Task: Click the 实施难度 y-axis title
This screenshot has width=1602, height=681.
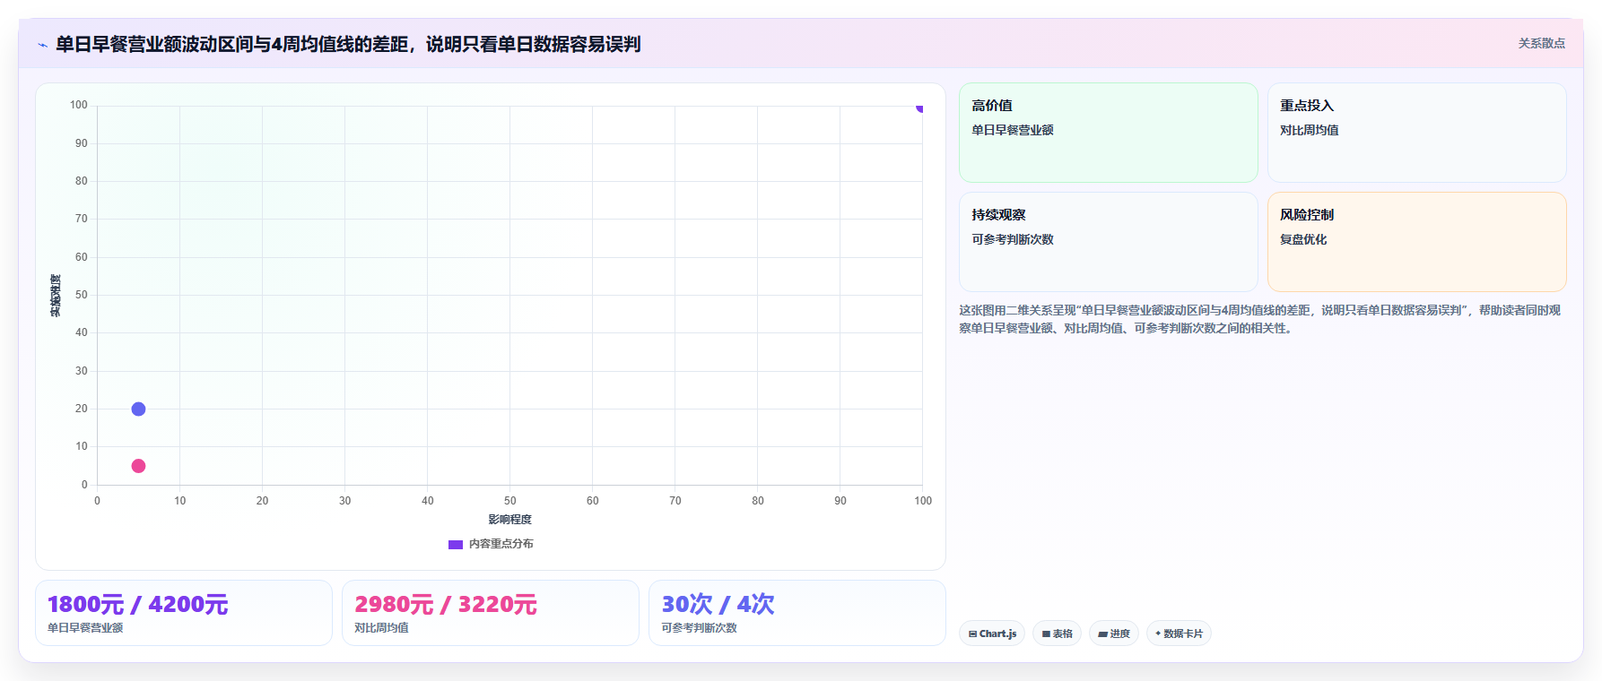Action: 56,296
